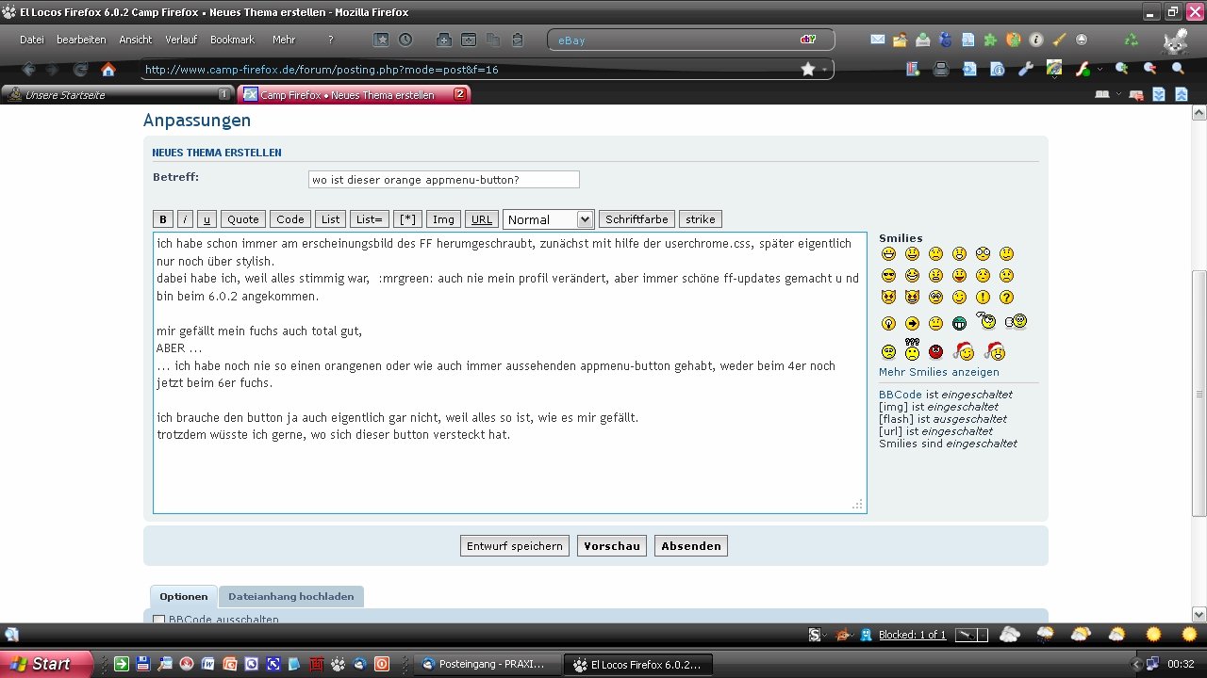Insert the red ball smiley
1207x678 pixels.
(x=935, y=352)
